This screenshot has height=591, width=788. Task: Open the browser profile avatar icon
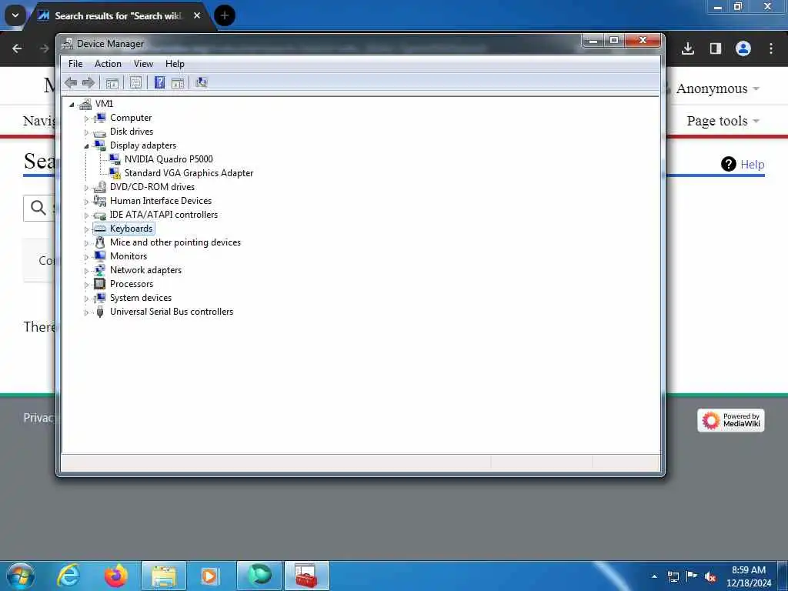point(743,48)
